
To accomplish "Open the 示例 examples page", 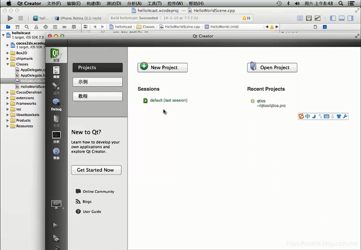I will point(97,82).
